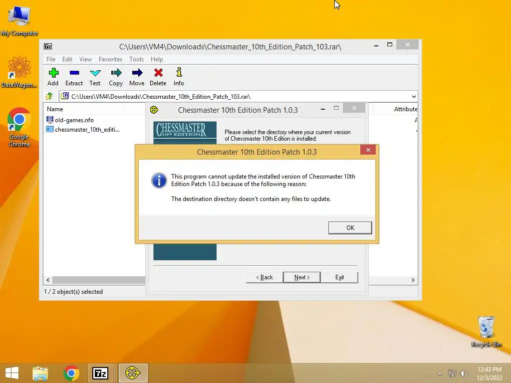Click the Attribute column header
Viewport: 511px width, 383px height.
tap(405, 109)
